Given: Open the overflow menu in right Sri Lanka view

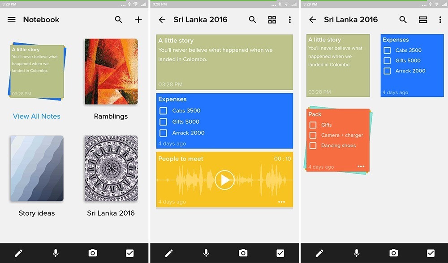Looking at the screenshot, I should tap(440, 19).
